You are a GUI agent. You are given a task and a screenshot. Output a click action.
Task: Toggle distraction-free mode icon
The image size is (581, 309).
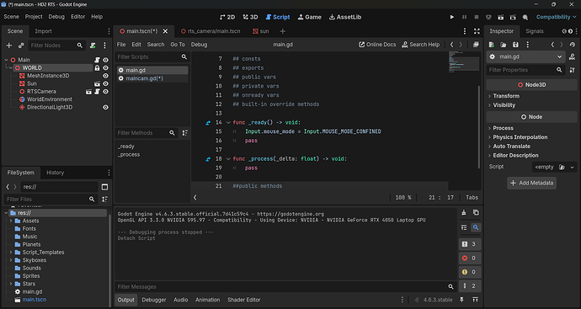[477, 31]
